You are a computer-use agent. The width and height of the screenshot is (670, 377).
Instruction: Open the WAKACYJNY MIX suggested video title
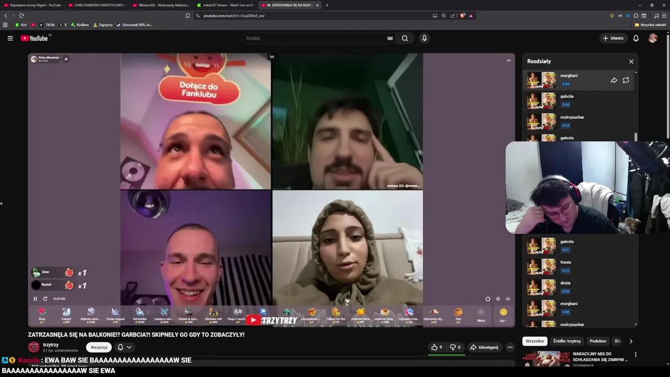600,357
